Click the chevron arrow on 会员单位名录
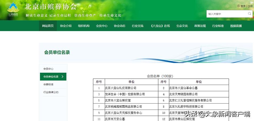Image resolution: width=254 pixels, height=121 pixels. point(63,77)
